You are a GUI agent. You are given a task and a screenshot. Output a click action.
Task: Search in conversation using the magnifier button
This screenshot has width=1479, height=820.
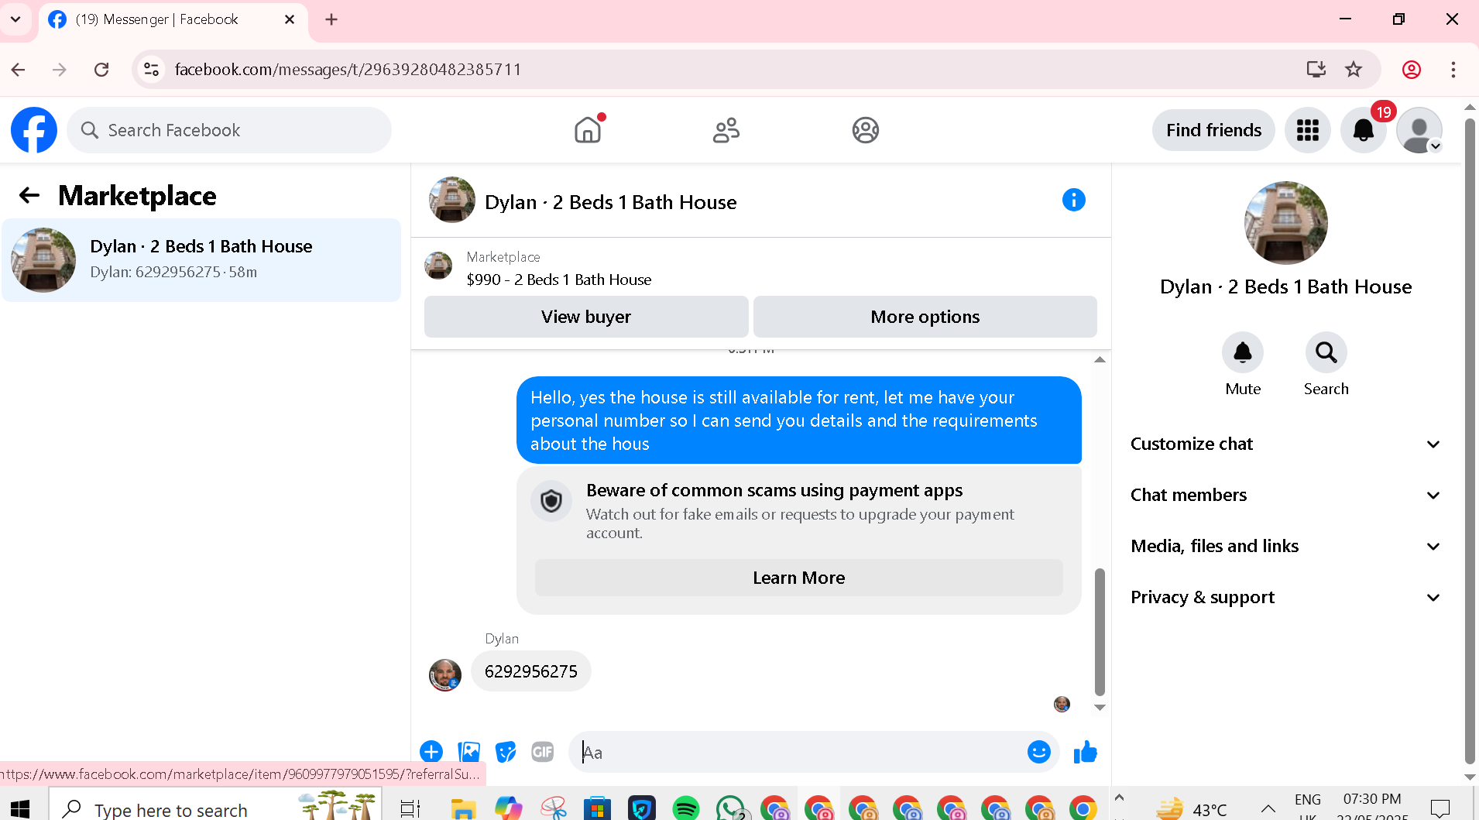(x=1326, y=353)
